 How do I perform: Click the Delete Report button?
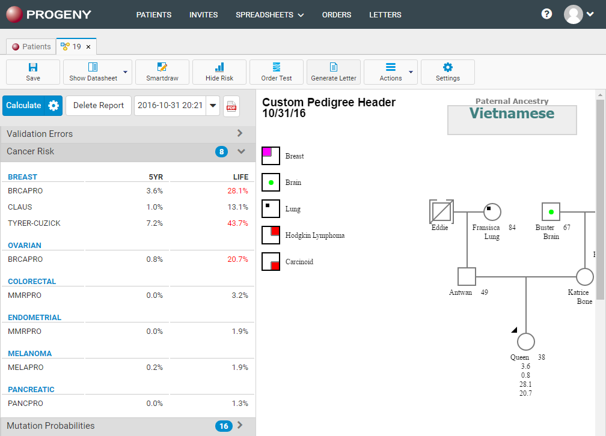tap(99, 106)
